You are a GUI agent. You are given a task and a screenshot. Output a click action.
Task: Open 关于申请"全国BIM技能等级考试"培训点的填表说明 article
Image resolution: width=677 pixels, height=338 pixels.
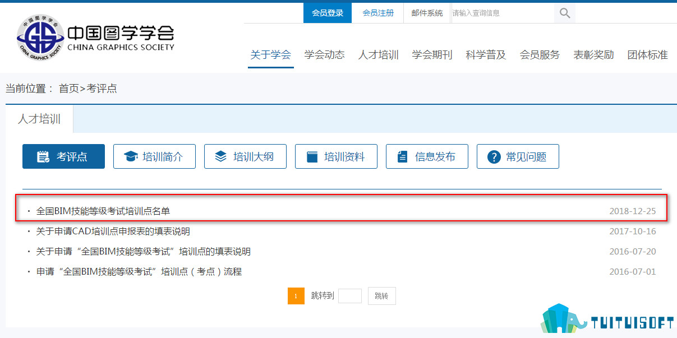144,252
